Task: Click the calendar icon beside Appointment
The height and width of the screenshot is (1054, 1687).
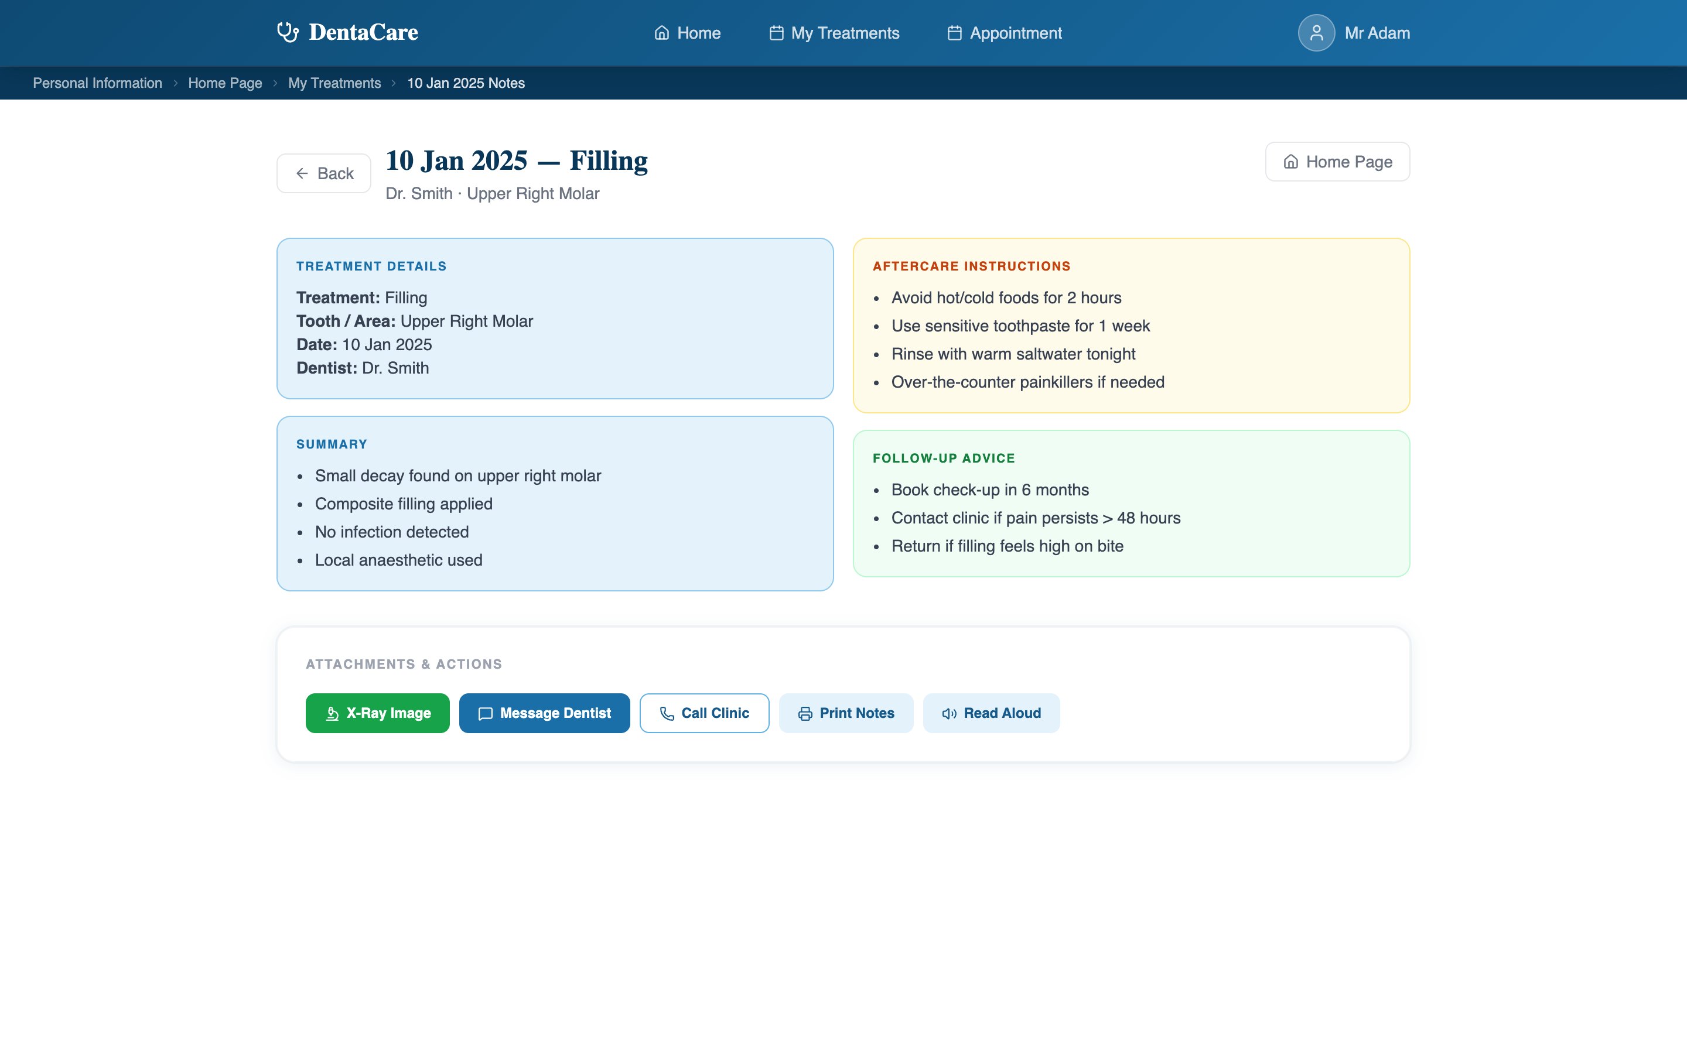Action: coord(954,33)
